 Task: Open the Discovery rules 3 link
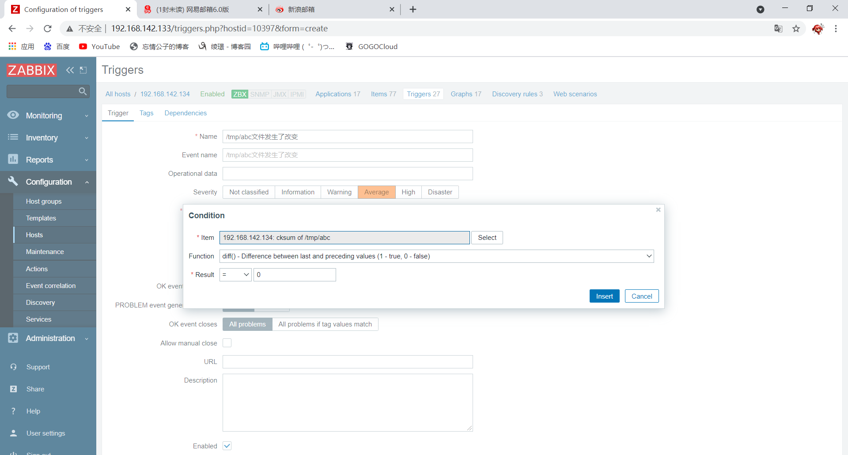pyautogui.click(x=517, y=94)
